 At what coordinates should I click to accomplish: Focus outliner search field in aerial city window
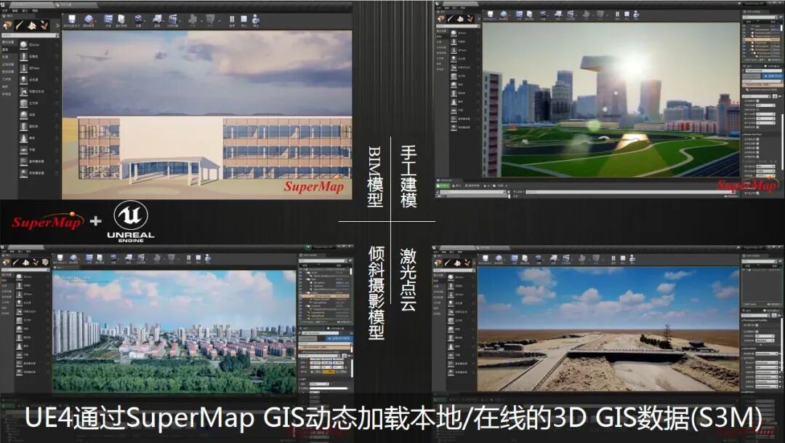(x=322, y=260)
